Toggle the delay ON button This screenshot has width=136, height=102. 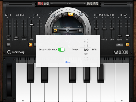pyautogui.click(x=128, y=45)
